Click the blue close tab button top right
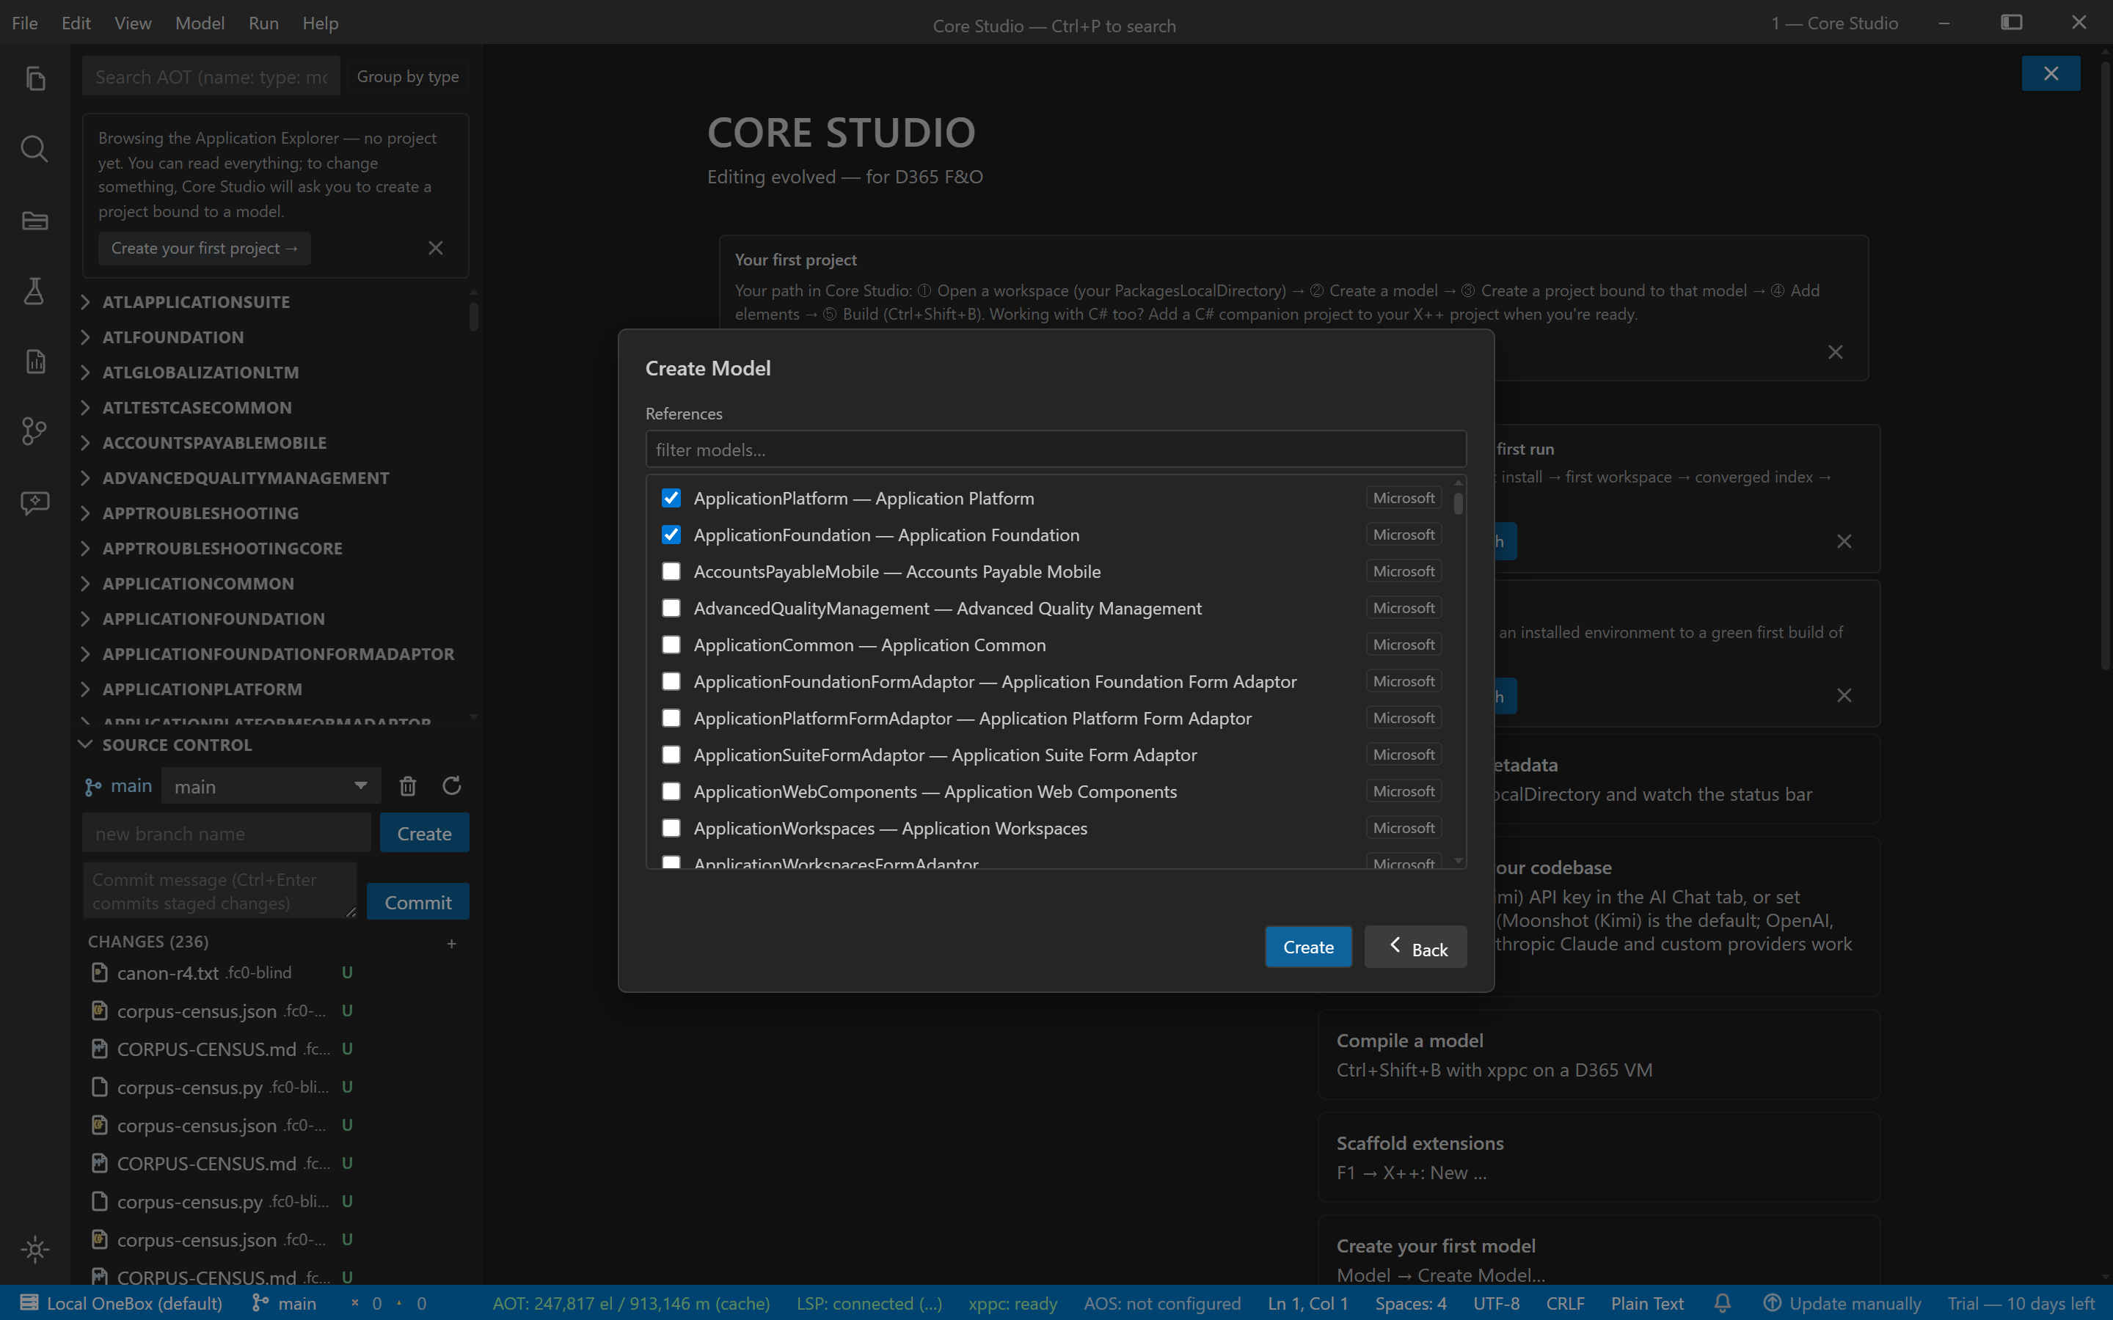The width and height of the screenshot is (2113, 1320). 2051,73
